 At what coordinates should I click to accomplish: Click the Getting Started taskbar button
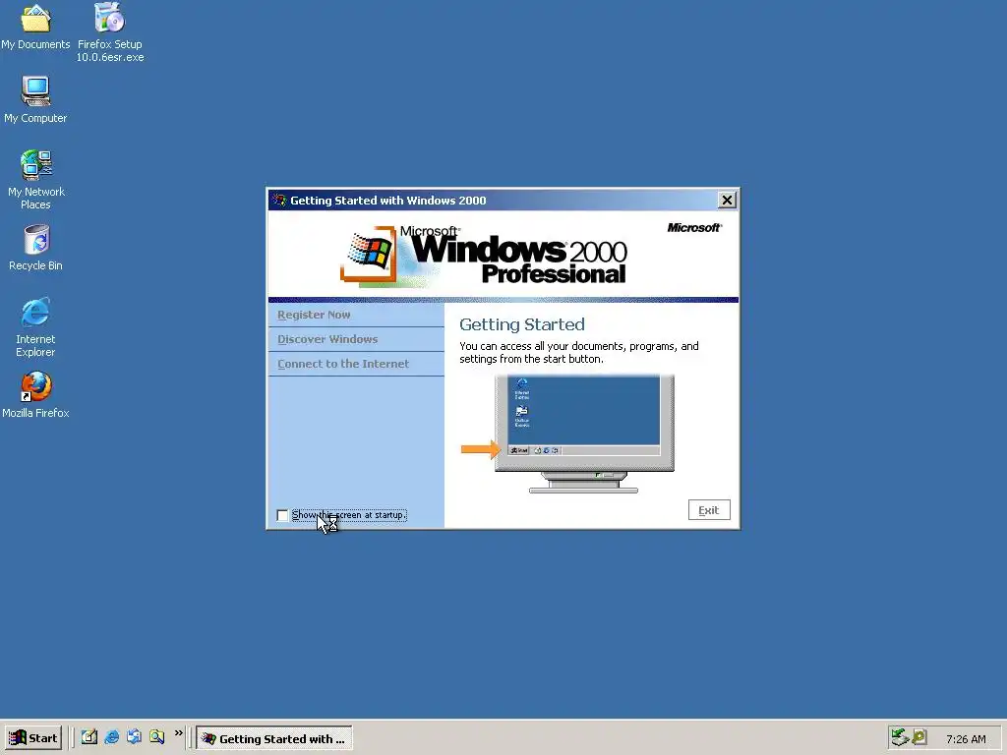274,738
